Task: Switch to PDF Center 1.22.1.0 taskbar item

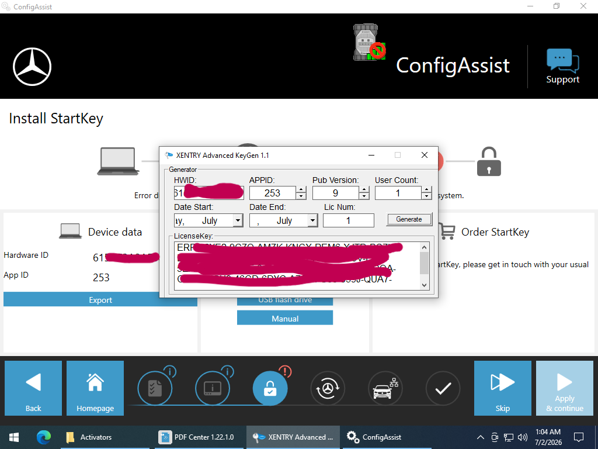Action: (199, 437)
